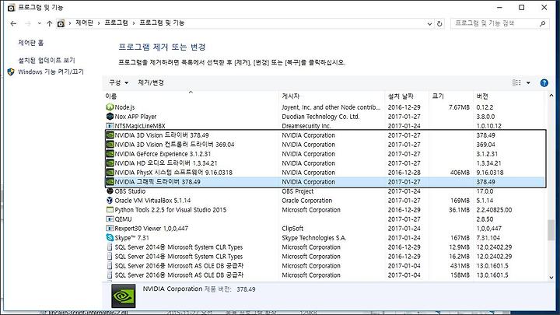Click Oracle VM VirtualBox icon

[x=110, y=201]
